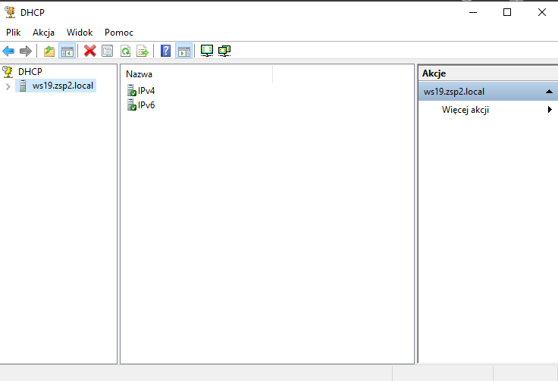Expand the ws19.zsp2.local tree node
The width and height of the screenshot is (558, 381).
click(8, 86)
